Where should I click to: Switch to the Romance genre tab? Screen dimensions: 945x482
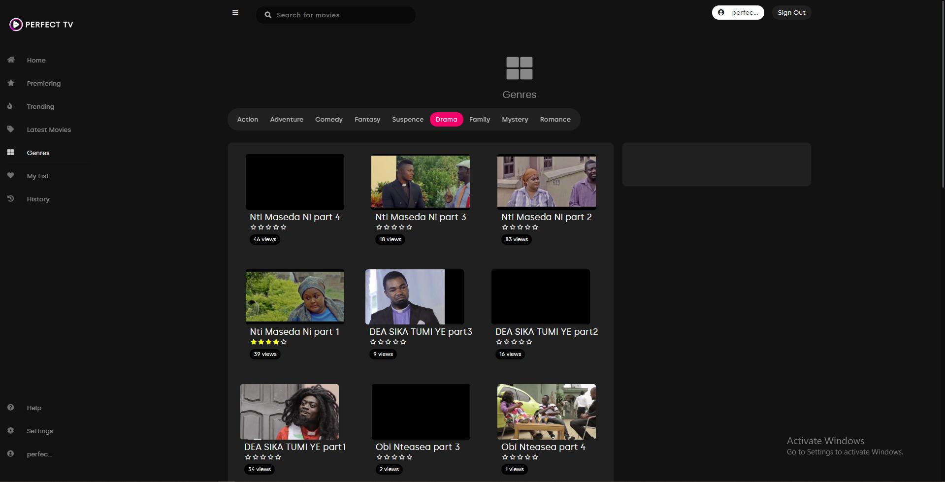coord(555,120)
